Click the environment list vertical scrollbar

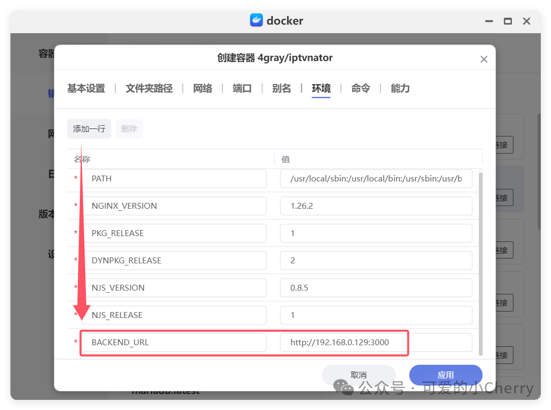click(x=480, y=264)
